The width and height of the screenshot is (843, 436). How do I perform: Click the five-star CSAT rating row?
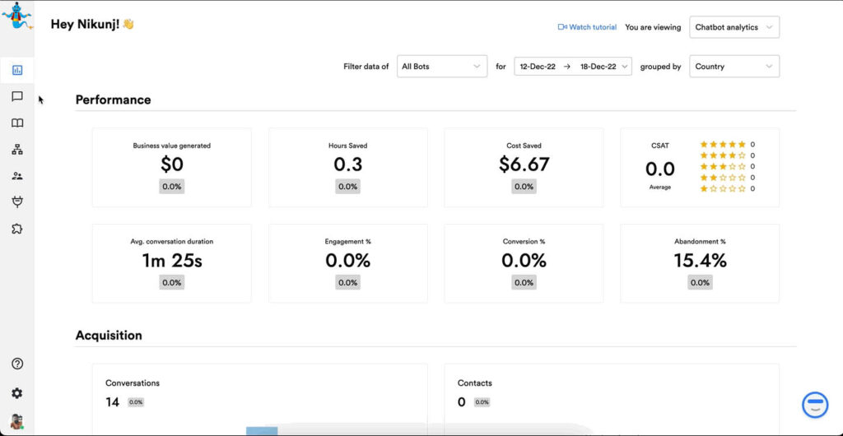(724, 144)
